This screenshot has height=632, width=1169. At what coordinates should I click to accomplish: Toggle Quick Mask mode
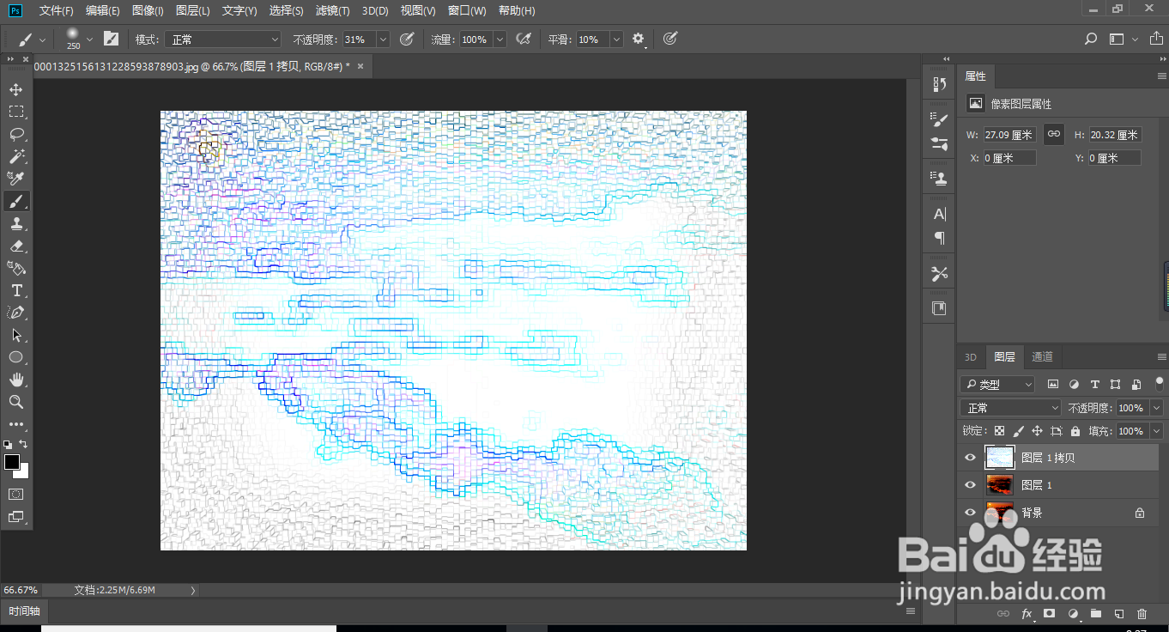pyautogui.click(x=16, y=495)
